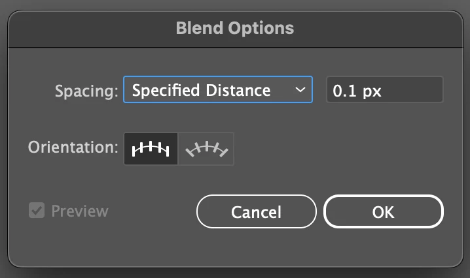Choose the straight perpendicular-ticks orientation icon

coord(151,149)
